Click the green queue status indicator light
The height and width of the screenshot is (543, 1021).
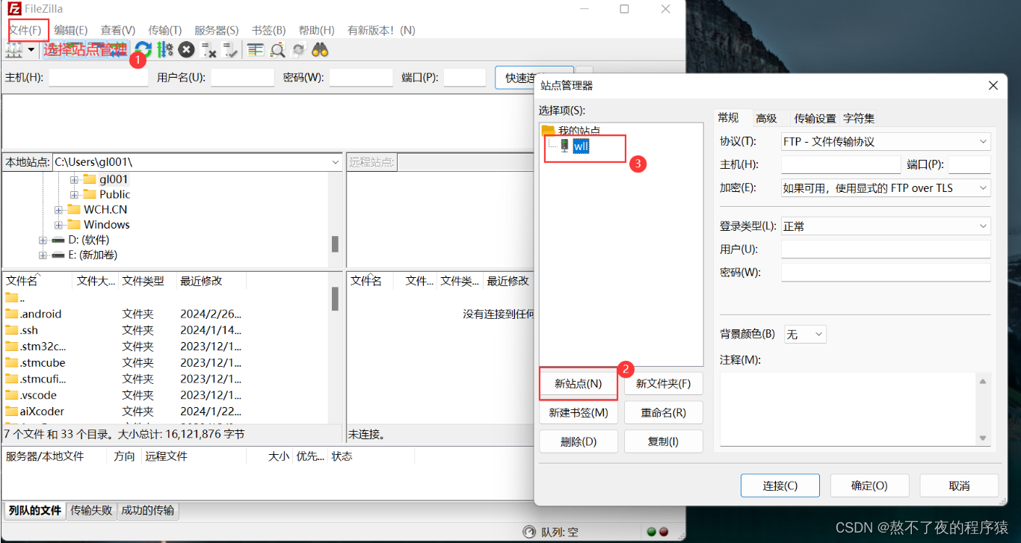point(652,531)
